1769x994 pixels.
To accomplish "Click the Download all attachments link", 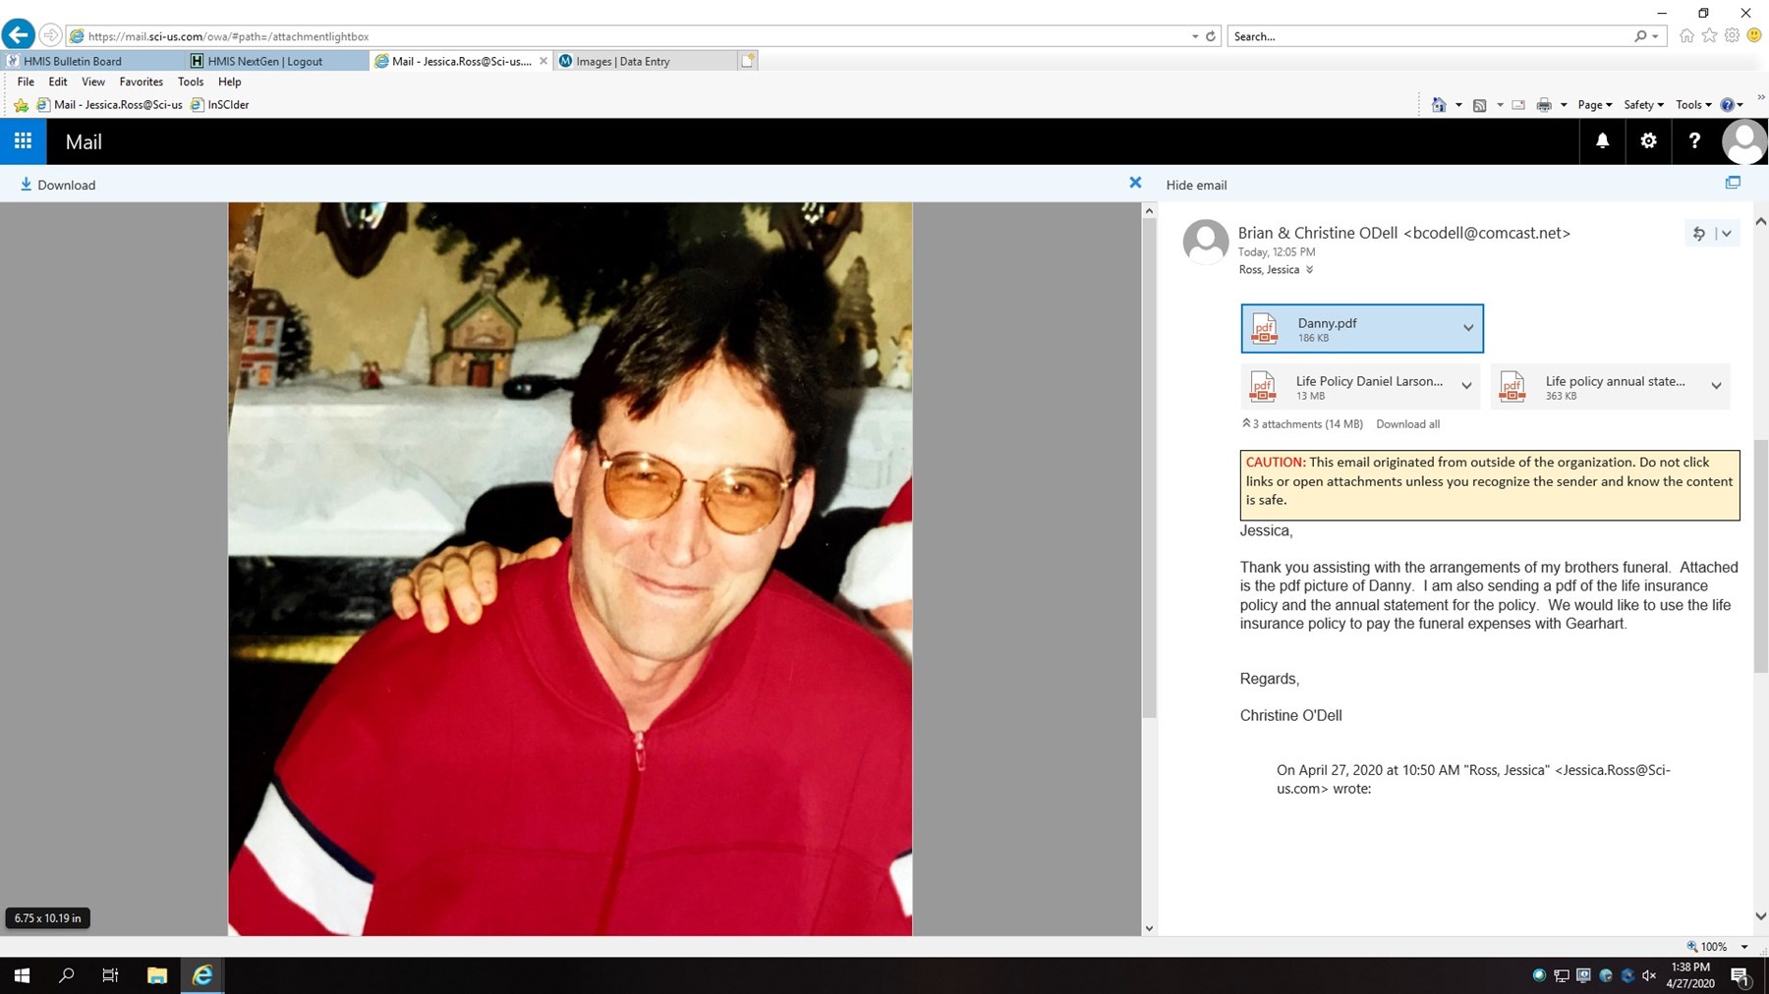I will [x=1407, y=423].
